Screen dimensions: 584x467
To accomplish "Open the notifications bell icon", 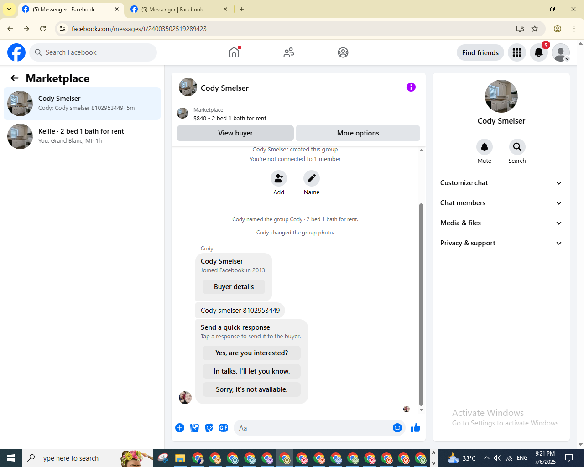I will (x=539, y=52).
